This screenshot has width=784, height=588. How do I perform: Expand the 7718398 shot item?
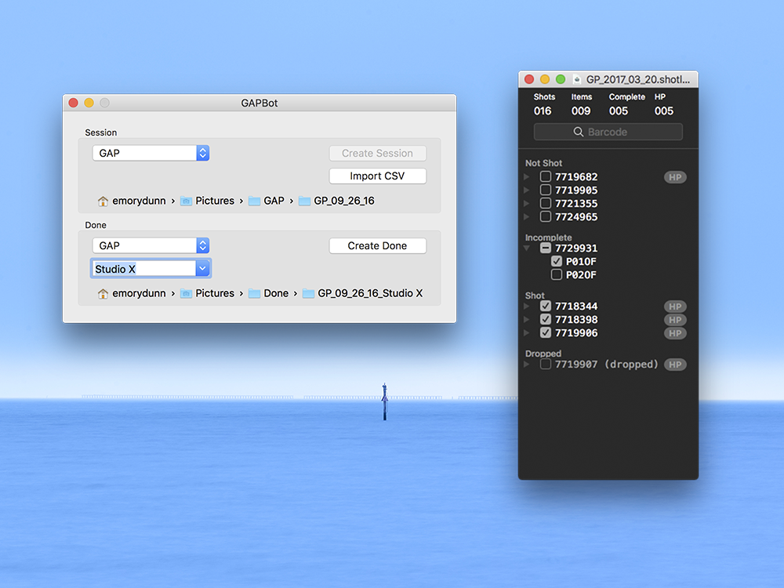click(528, 320)
